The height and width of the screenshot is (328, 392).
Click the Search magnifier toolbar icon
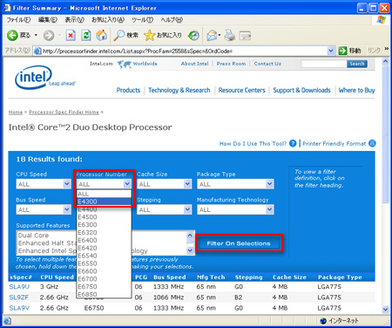(x=118, y=35)
